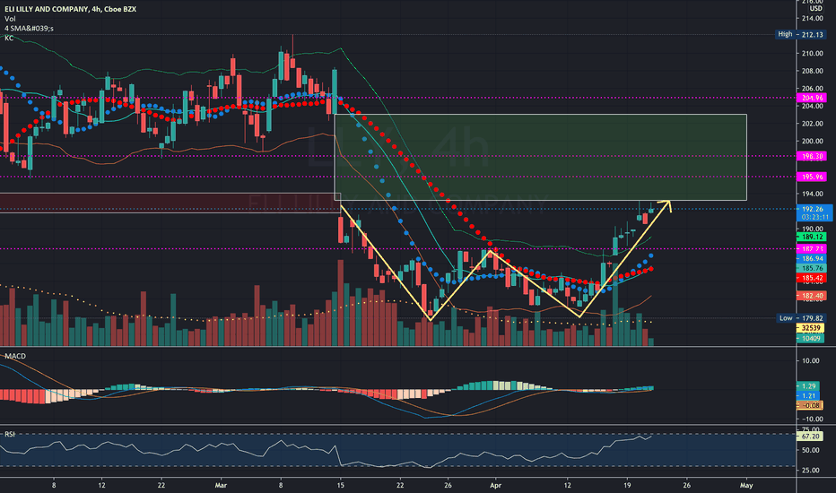This screenshot has height=493, width=836.
Task: Click the blue 186.94 price label
Action: [811, 258]
